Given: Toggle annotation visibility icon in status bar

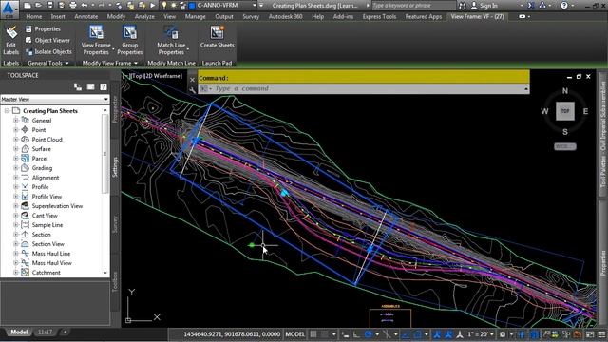Looking at the screenshot, I should click(x=437, y=334).
